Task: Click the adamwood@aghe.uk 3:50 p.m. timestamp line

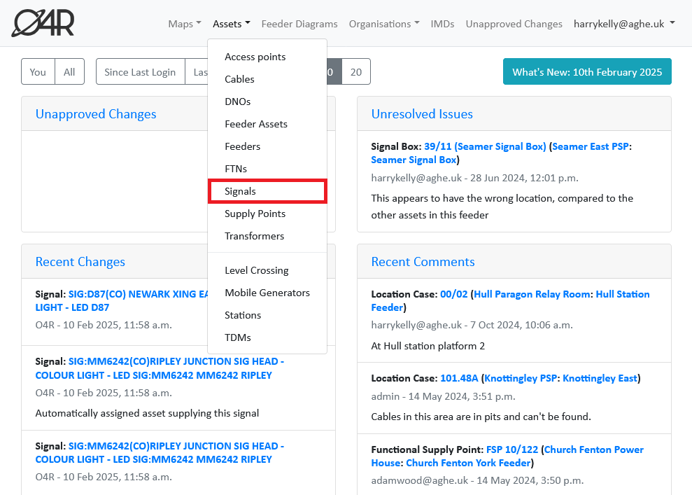Action: click(x=477, y=480)
